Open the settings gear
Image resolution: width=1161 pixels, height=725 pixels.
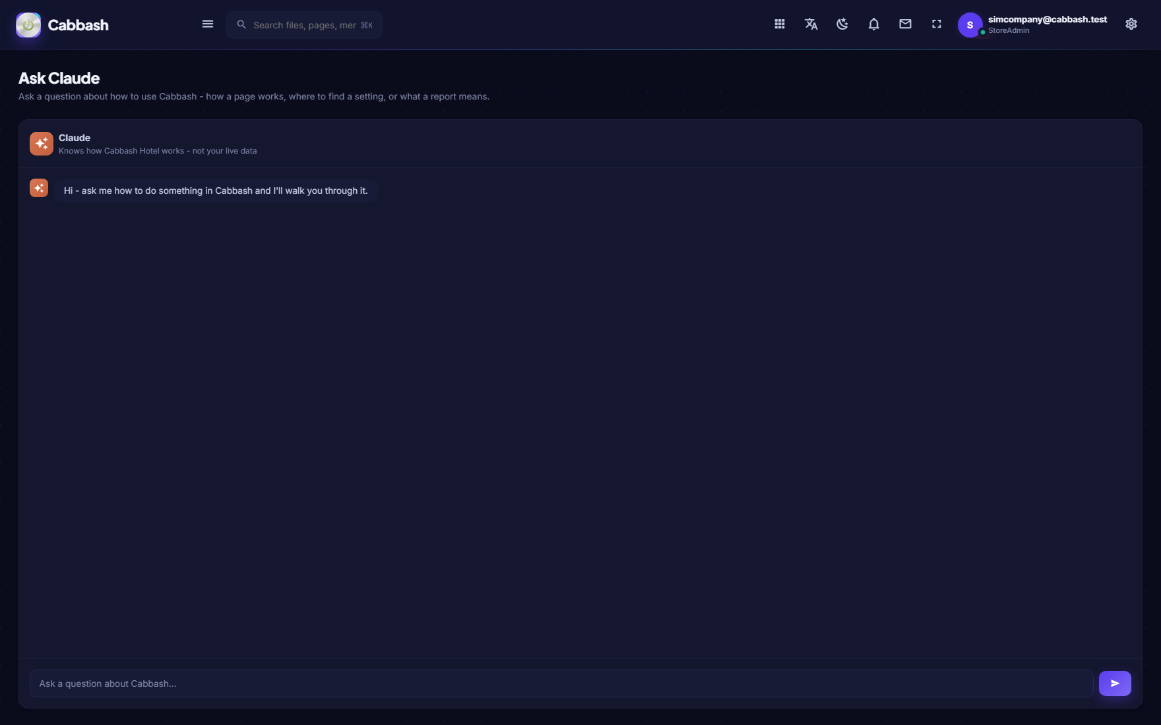(x=1131, y=24)
